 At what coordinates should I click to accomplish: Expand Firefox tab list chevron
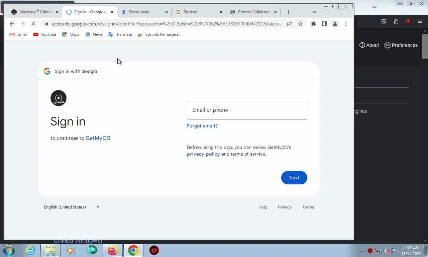(x=374, y=7)
